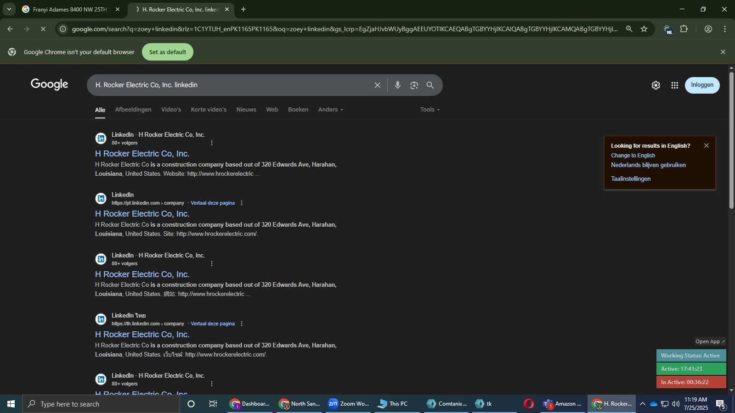Close the H. Rocker Electric tab
The height and width of the screenshot is (413, 735).
coord(226,9)
